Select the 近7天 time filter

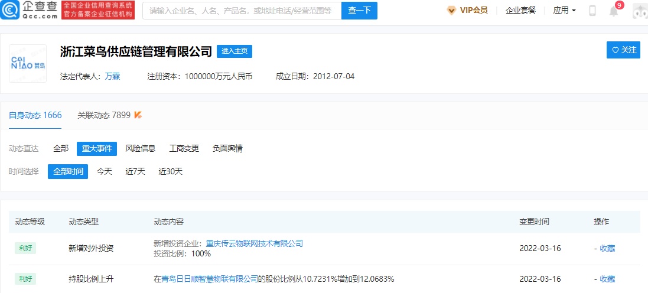tap(135, 171)
